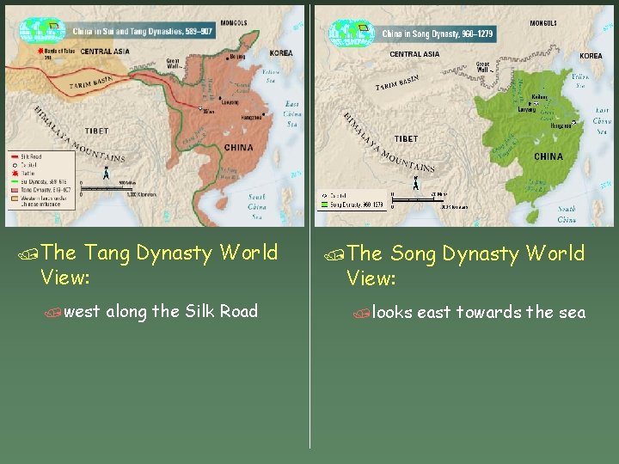
Task: Click the green Sui Dynasty legend swatch
Action: pyautogui.click(x=15, y=182)
